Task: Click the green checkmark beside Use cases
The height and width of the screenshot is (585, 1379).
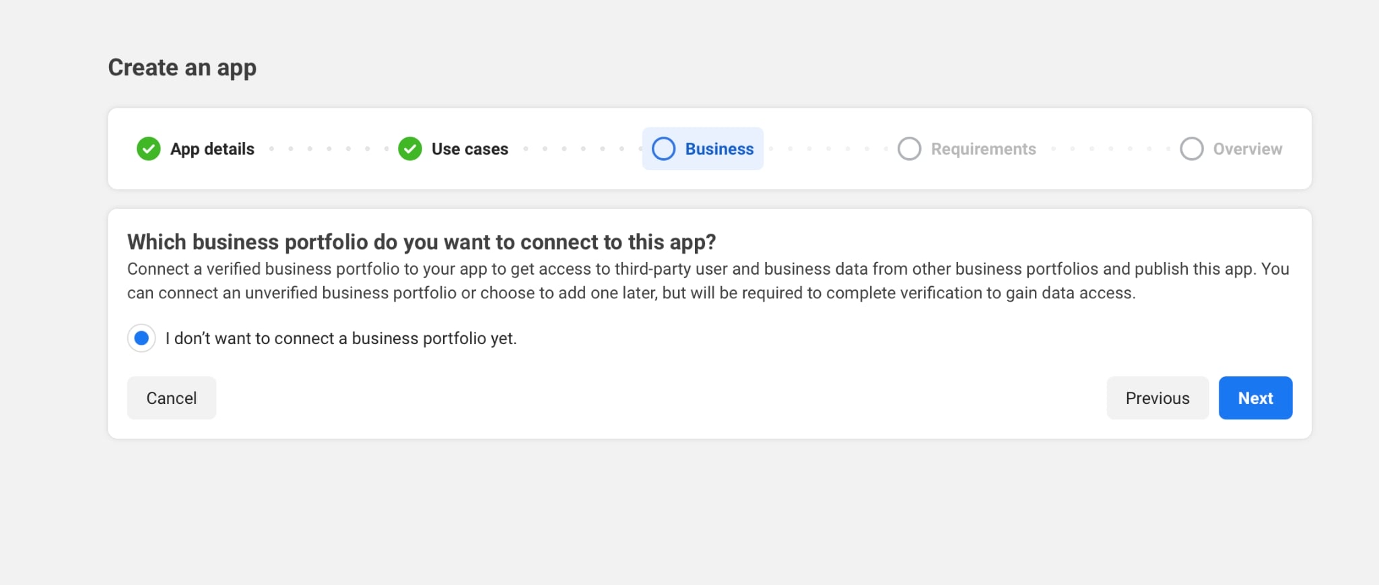Action: point(410,149)
